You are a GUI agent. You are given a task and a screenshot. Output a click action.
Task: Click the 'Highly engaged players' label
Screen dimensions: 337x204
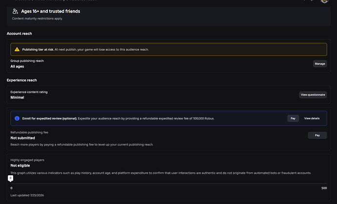(x=27, y=160)
